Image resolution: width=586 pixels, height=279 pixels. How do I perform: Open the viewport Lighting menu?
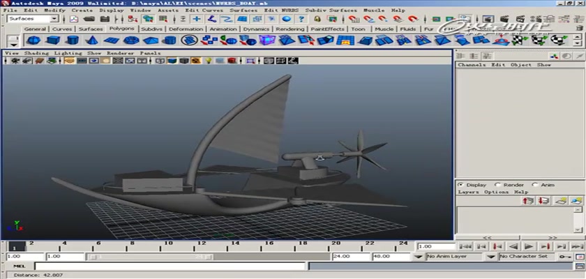tap(69, 53)
